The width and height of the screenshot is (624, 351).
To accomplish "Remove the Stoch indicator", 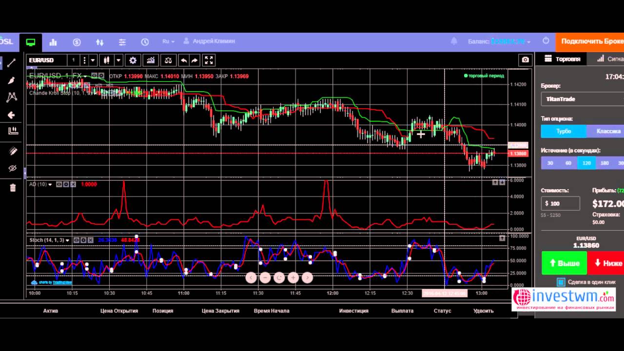I will [90, 240].
